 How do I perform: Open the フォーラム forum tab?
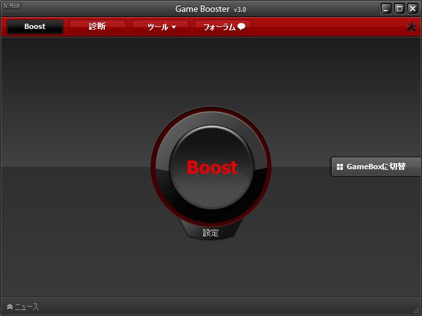[x=223, y=26]
